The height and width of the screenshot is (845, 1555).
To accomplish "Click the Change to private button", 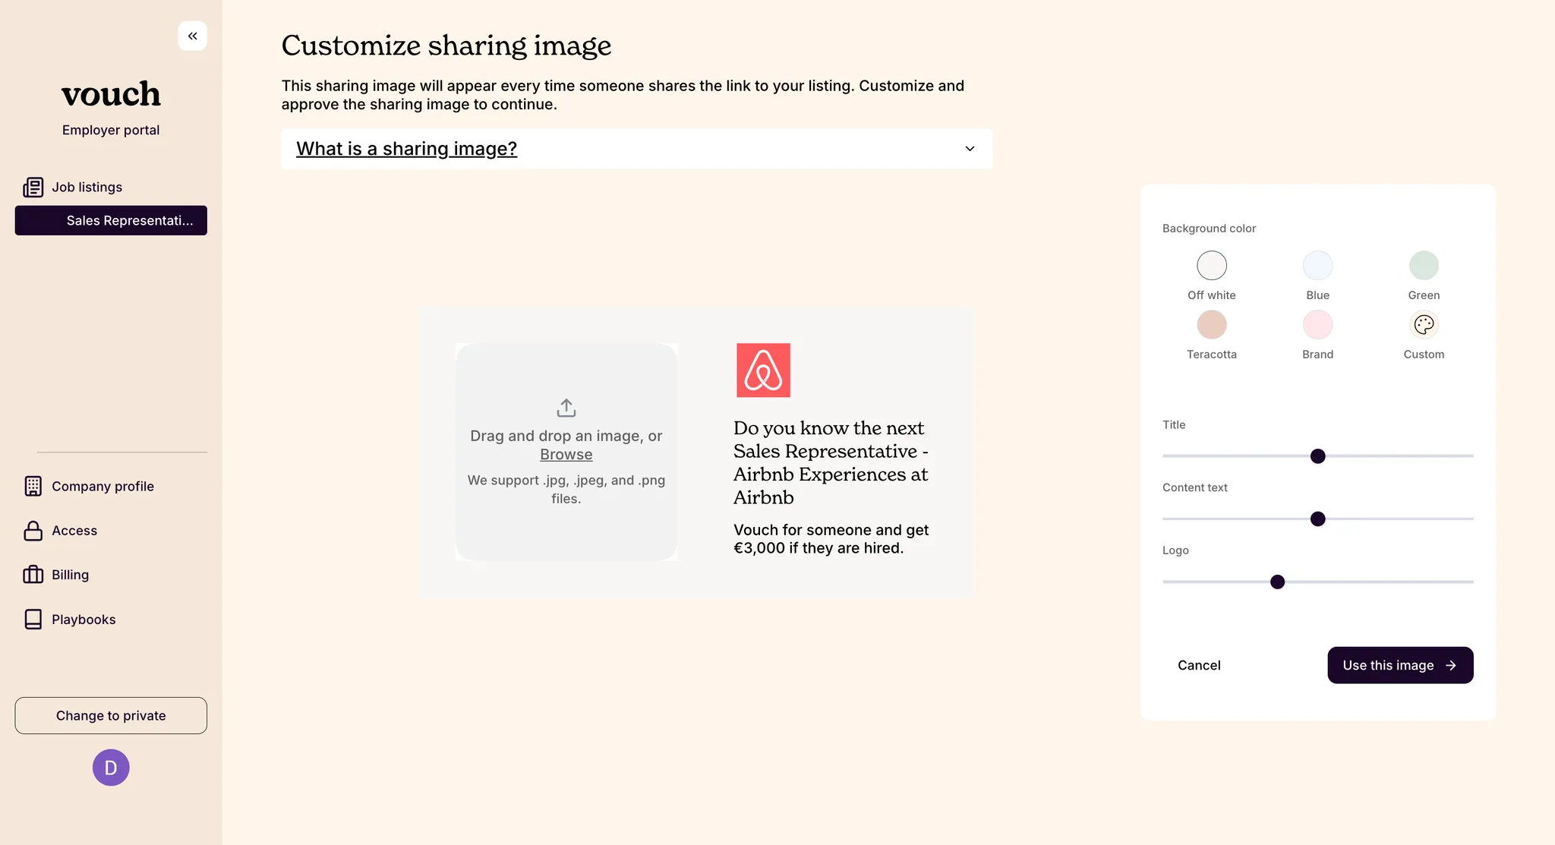I will click(x=111, y=715).
